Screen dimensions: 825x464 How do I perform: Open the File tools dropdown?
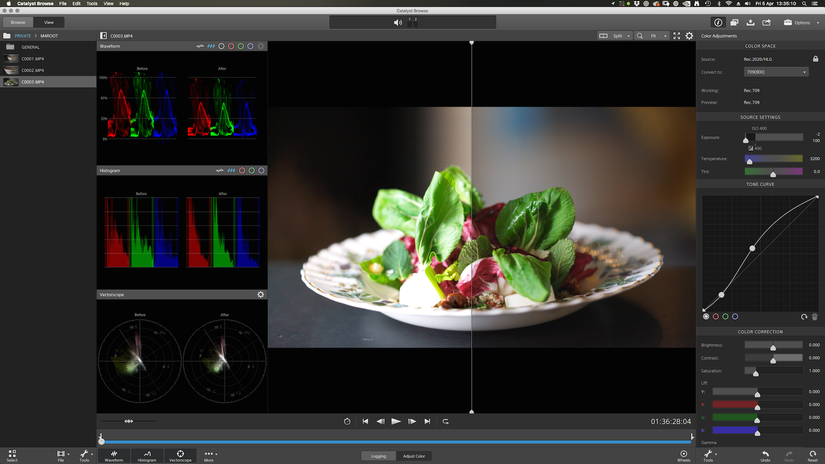point(63,456)
